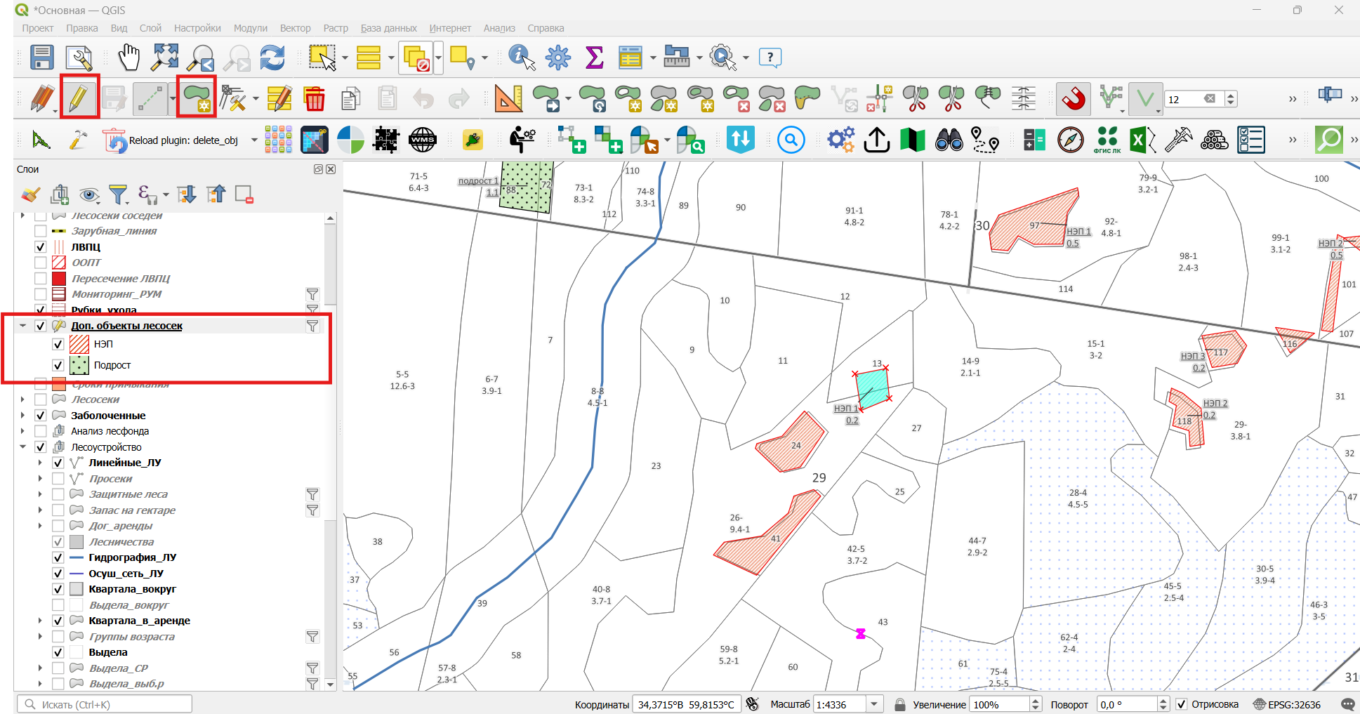The height and width of the screenshot is (714, 1360).
Task: Open the Модули menu
Action: coord(251,28)
